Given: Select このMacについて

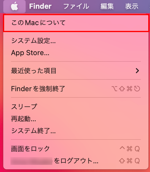Looking at the screenshot, I should coord(76,23).
